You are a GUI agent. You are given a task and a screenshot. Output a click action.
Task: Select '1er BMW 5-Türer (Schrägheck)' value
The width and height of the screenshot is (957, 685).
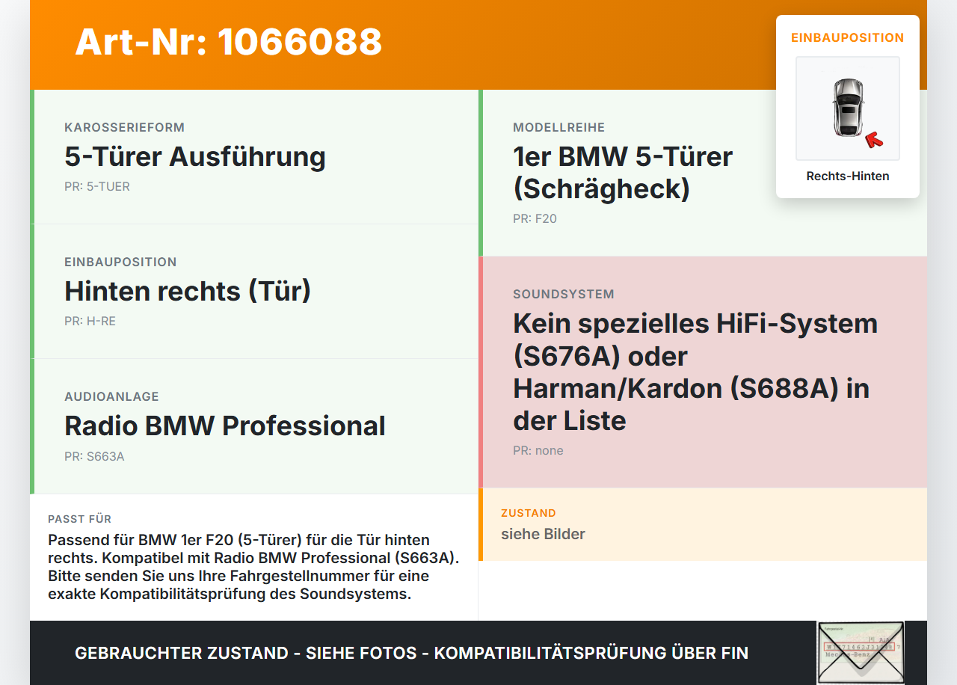[x=623, y=173]
